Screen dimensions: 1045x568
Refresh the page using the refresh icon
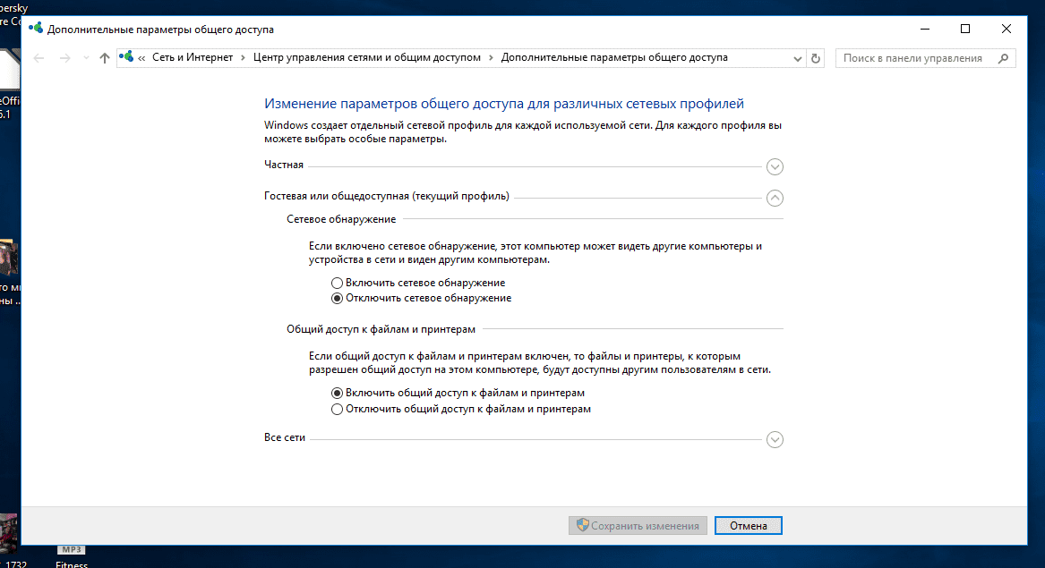pos(815,58)
